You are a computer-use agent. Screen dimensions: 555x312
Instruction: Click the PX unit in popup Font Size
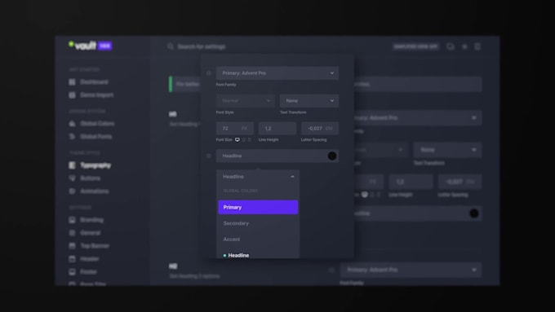(x=244, y=129)
